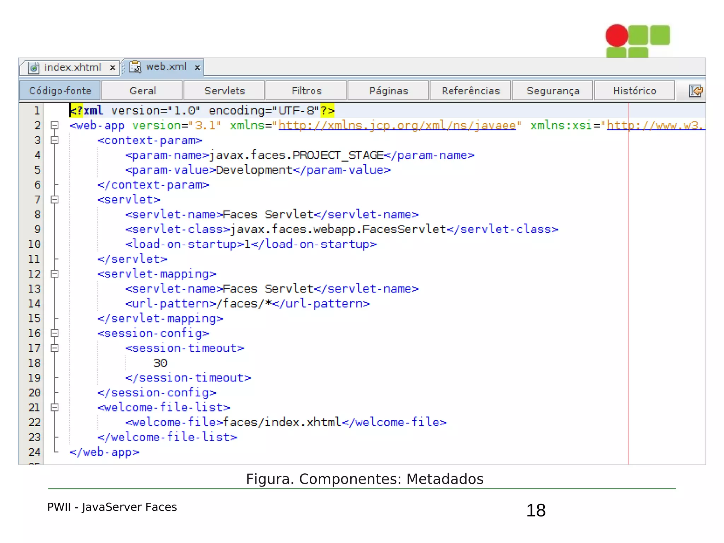This screenshot has width=724, height=543.
Task: Click javax.faces.PROJECT_STAGE param name text
Action: pos(296,155)
